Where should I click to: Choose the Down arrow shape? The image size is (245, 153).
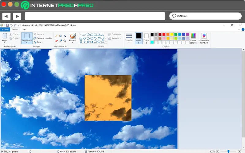(81, 42)
